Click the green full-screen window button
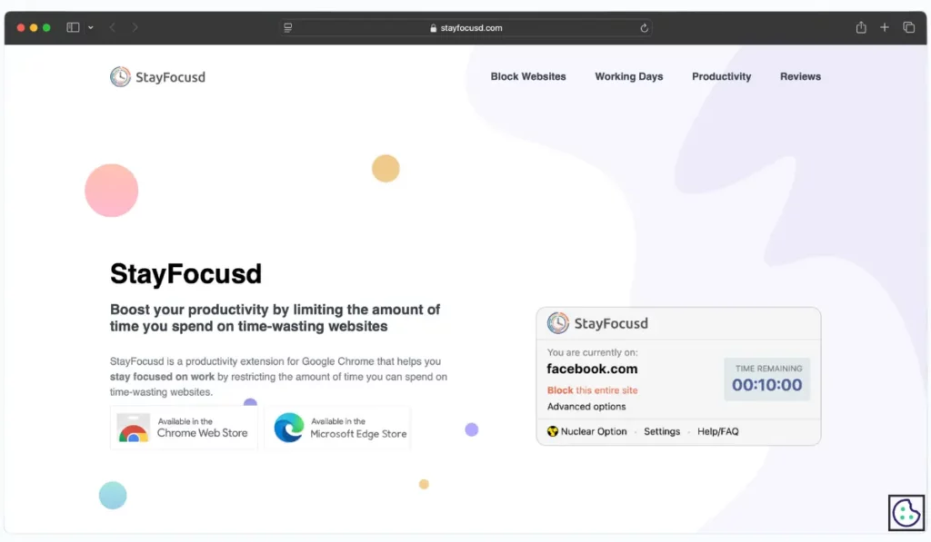The width and height of the screenshot is (931, 542). tap(47, 27)
